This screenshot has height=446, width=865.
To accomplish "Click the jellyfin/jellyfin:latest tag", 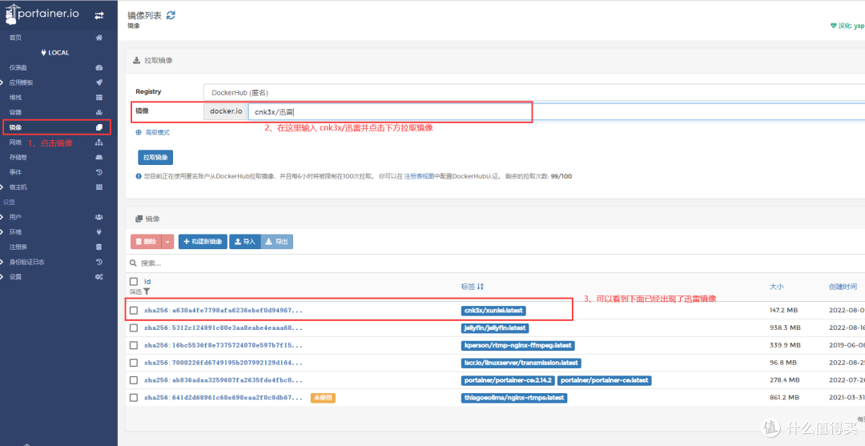I will (x=495, y=328).
